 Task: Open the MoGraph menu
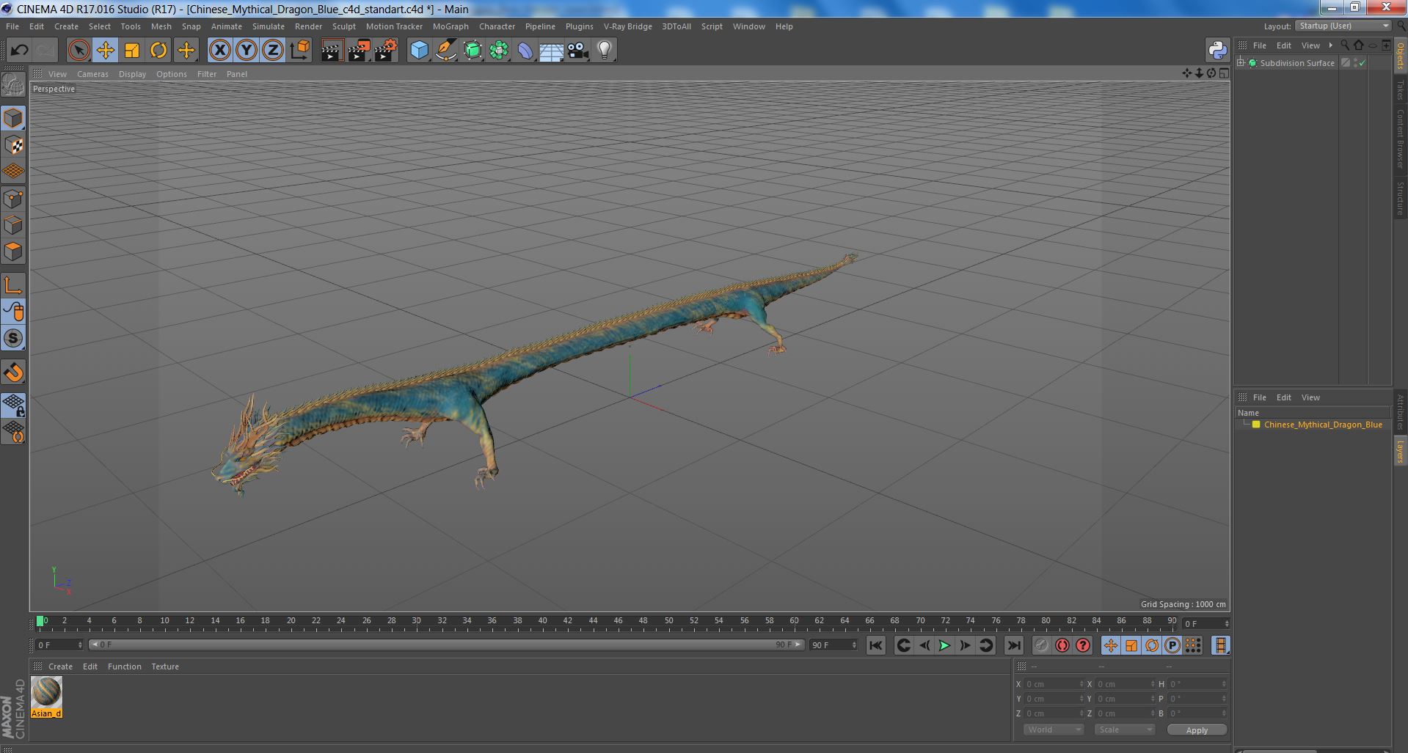coord(451,26)
